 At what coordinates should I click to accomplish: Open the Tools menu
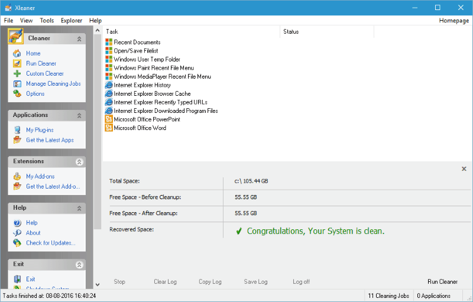[47, 21]
